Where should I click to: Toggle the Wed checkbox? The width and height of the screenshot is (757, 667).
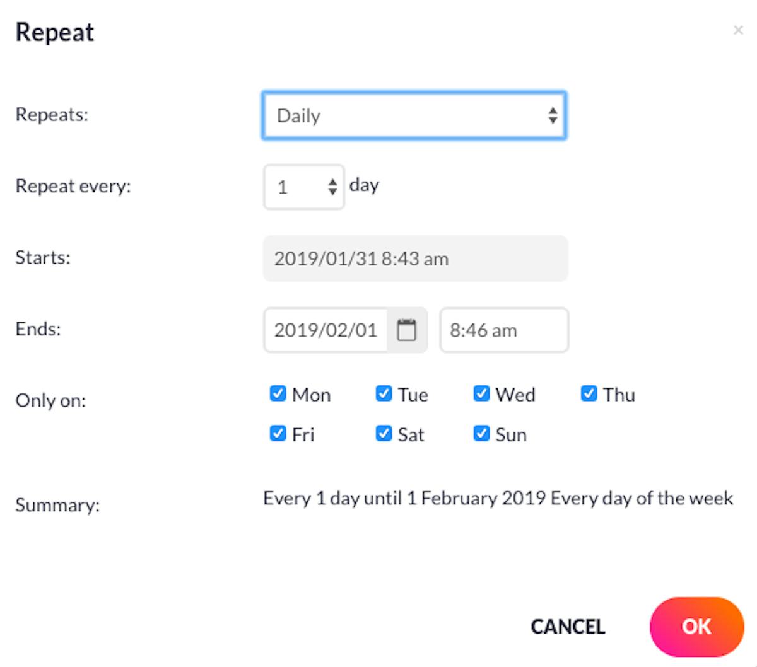[481, 393]
